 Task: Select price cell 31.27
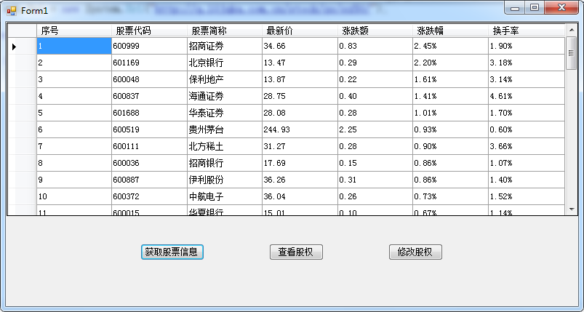pos(300,146)
